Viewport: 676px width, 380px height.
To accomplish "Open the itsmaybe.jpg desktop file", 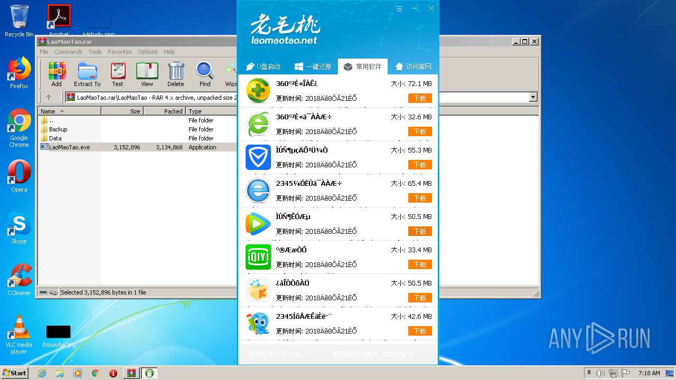I will pyautogui.click(x=59, y=337).
